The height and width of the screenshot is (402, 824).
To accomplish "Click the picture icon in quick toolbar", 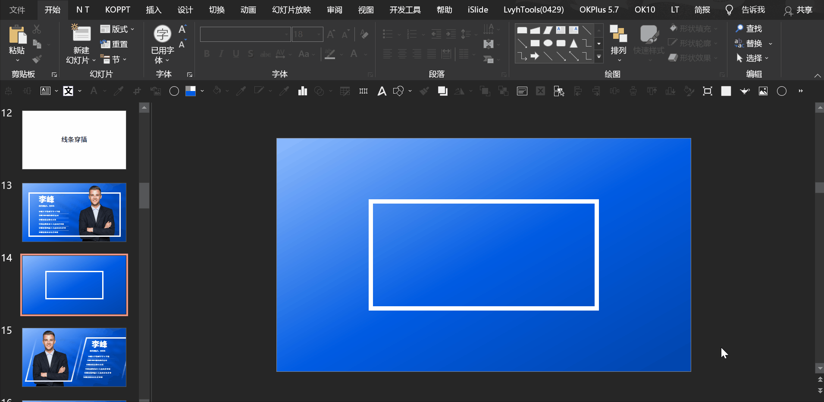I will 763,91.
